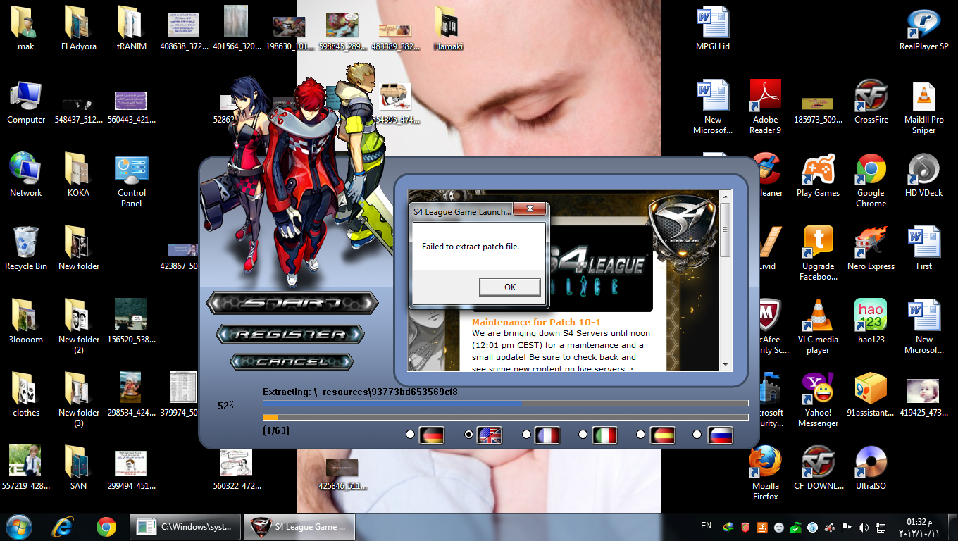This screenshot has height=541, width=958.
Task: Select the El Adyora folder
Action: coord(78,29)
